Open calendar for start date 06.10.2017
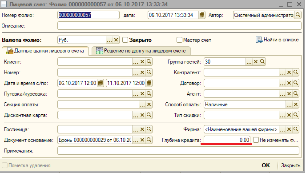306x173 pixels. pyautogui.click(x=101, y=83)
